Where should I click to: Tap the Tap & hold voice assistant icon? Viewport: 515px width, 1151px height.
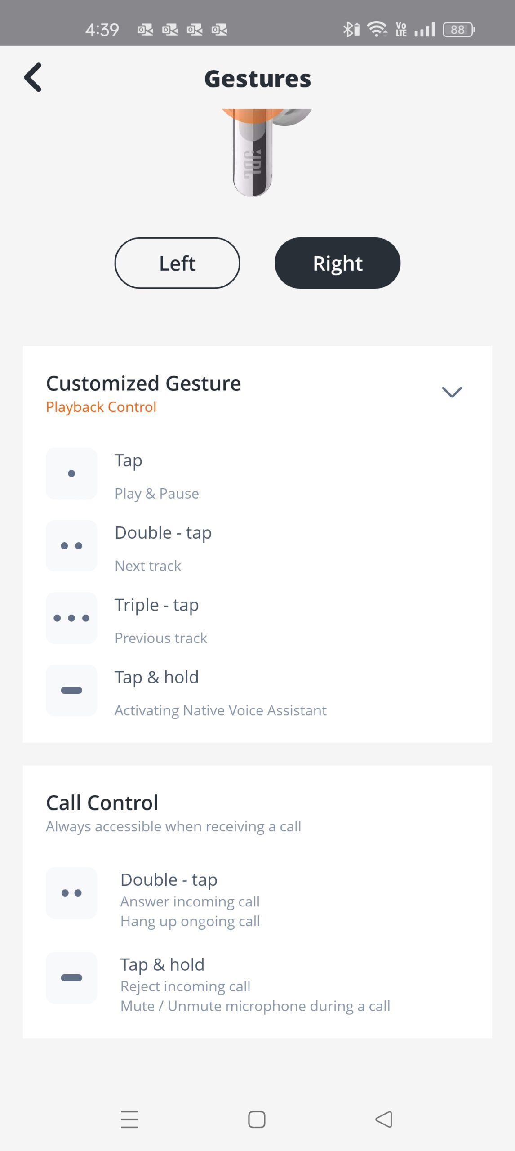71,690
